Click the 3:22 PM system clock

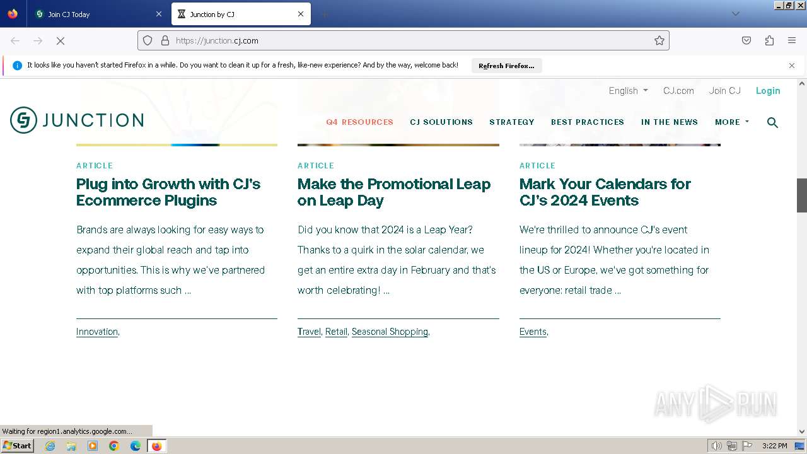[x=774, y=446]
